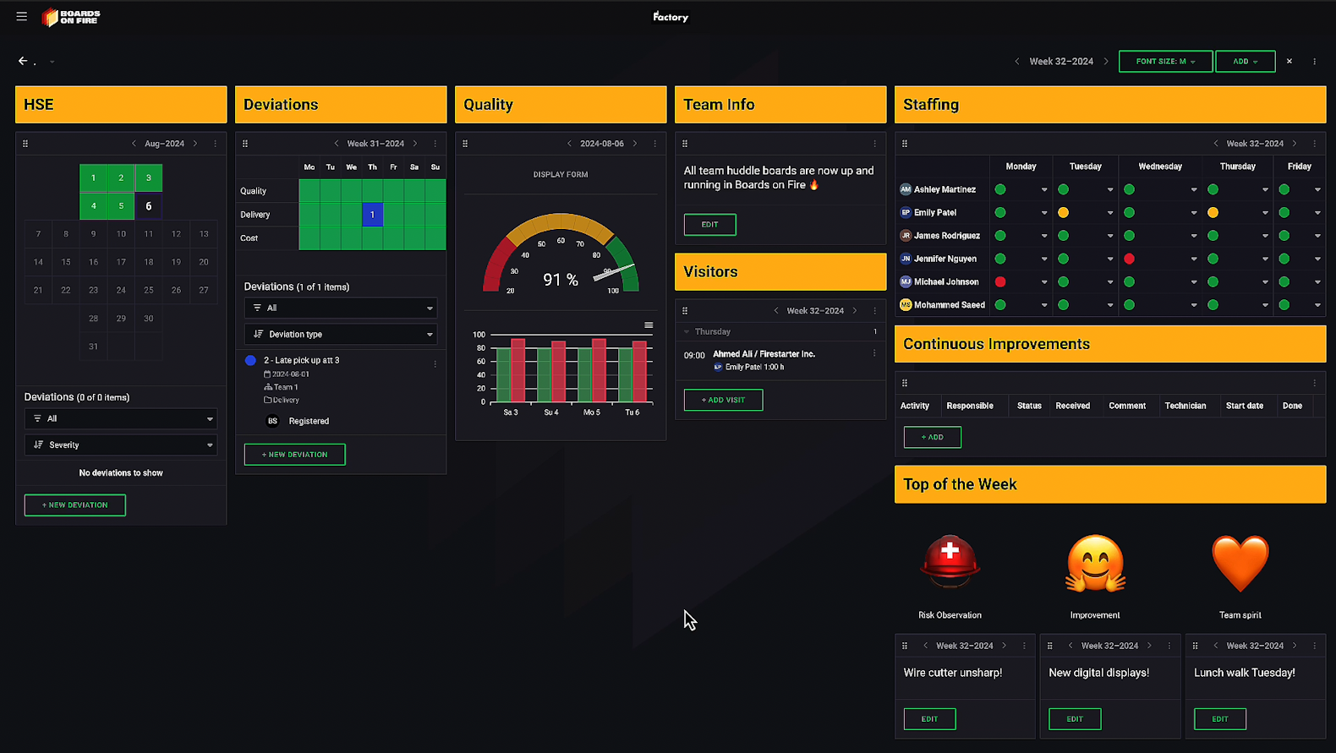Open options menu on Lunch walk card

click(x=1315, y=646)
